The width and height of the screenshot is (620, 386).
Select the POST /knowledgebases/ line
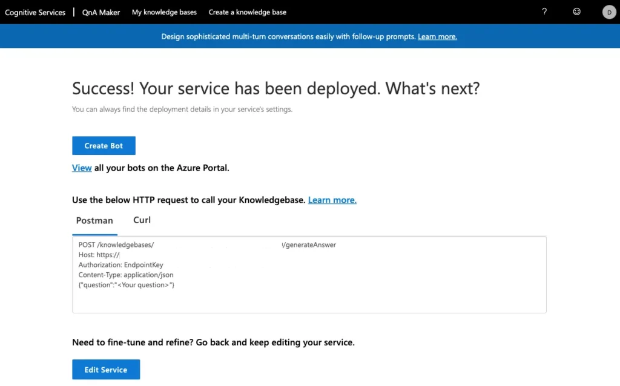207,245
